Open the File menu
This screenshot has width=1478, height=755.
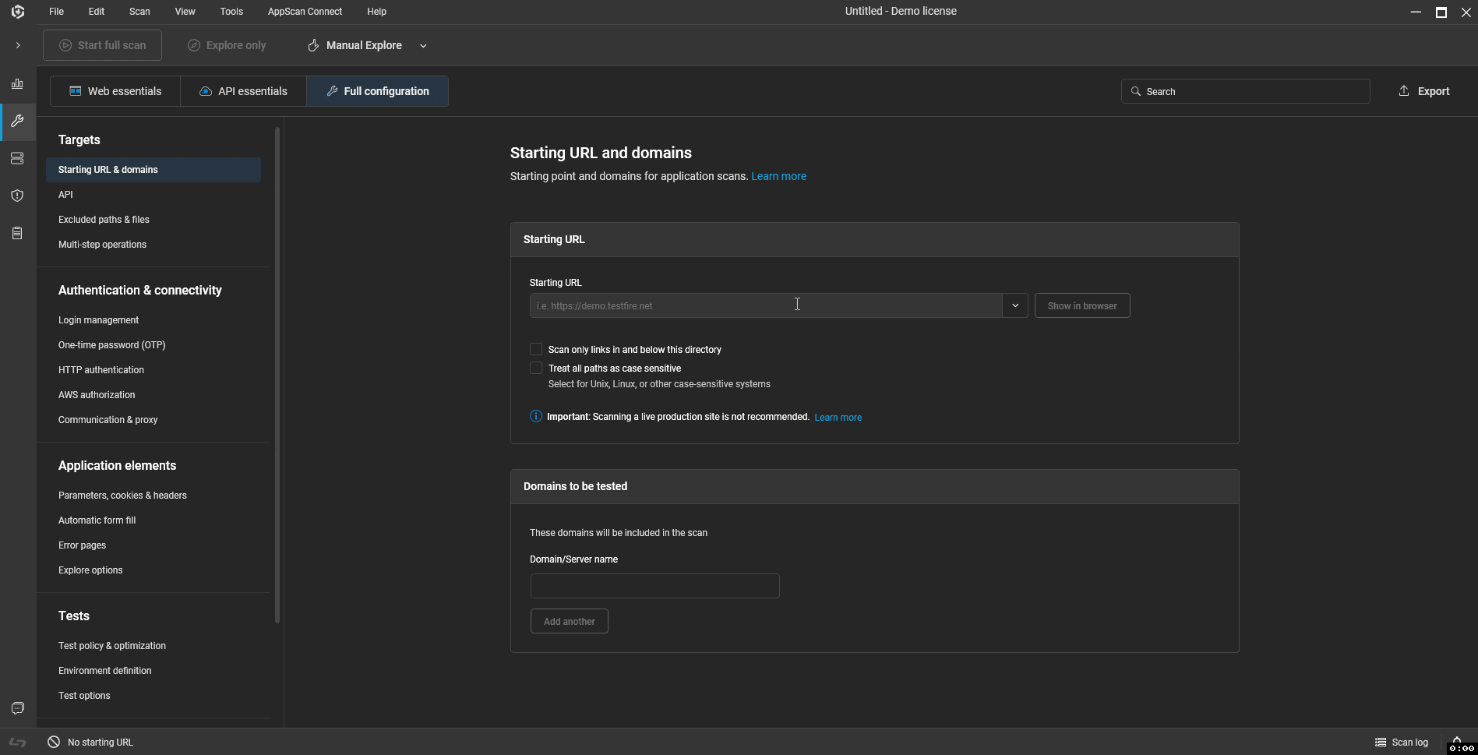coord(56,12)
